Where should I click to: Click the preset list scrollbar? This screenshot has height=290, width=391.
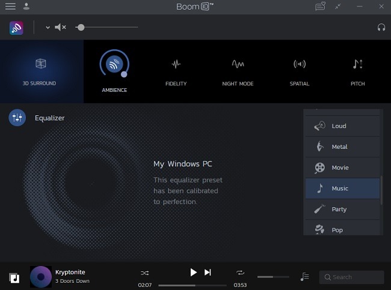click(381, 190)
